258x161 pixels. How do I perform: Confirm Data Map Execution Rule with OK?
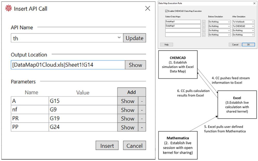point(248,45)
